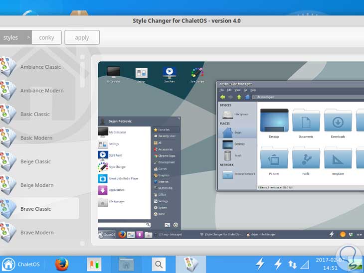The image size is (364, 273).
Task: Click the Style Changer title bar text
Action: point(186,20)
